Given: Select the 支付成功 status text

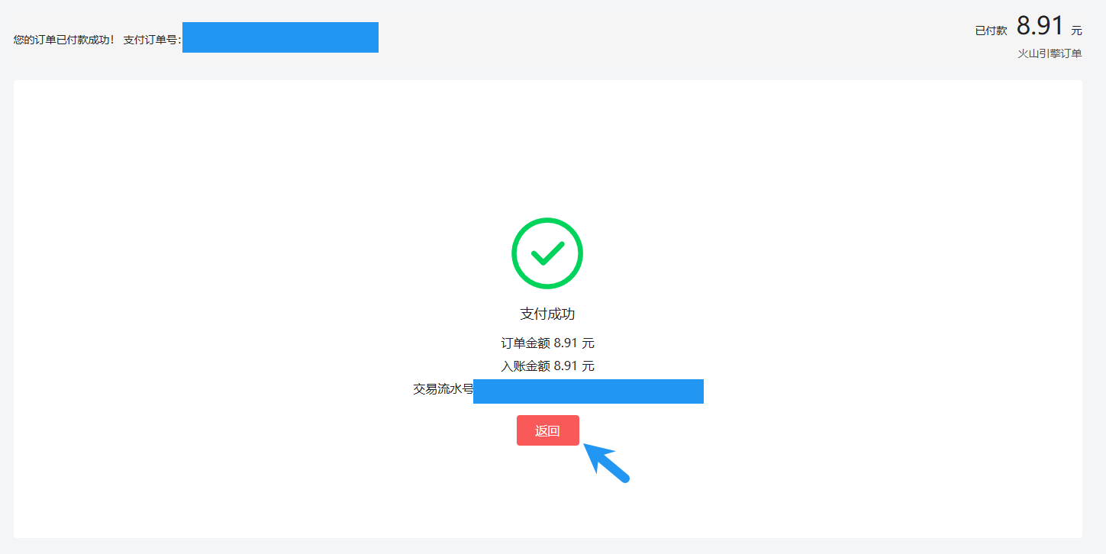Looking at the screenshot, I should pyautogui.click(x=547, y=314).
